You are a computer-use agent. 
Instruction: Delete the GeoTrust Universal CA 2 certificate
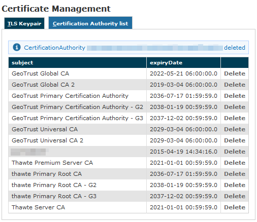(x=235, y=140)
